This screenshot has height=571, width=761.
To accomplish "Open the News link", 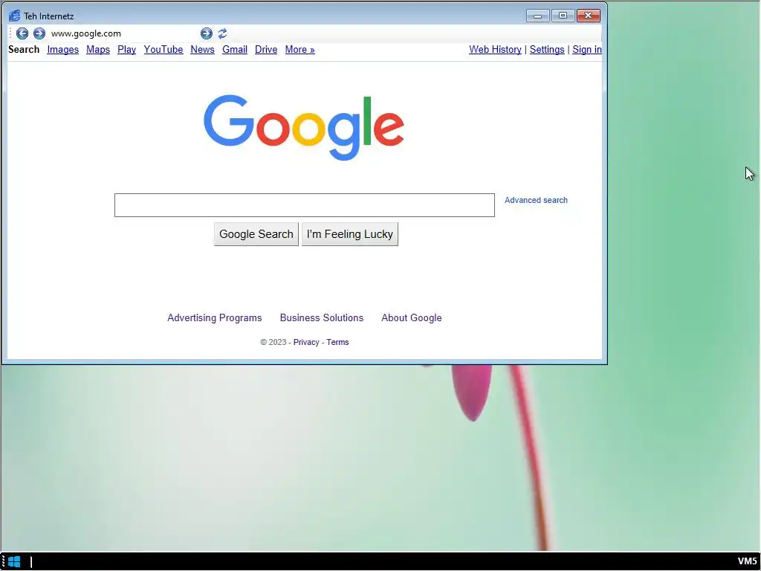I will 202,50.
